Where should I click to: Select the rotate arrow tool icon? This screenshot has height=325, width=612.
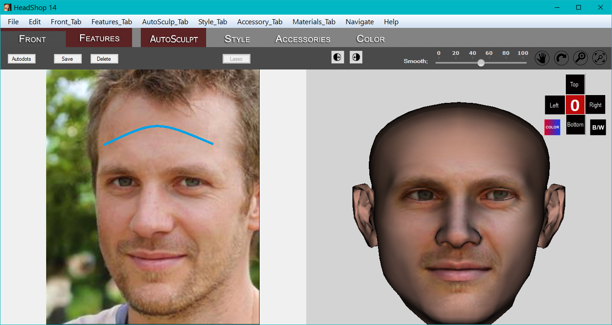click(x=561, y=58)
